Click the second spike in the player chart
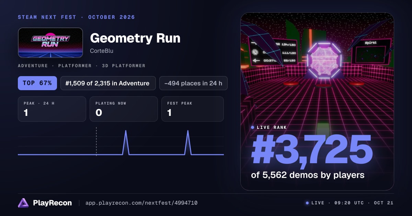This screenshot has height=216, width=412. 188,142
